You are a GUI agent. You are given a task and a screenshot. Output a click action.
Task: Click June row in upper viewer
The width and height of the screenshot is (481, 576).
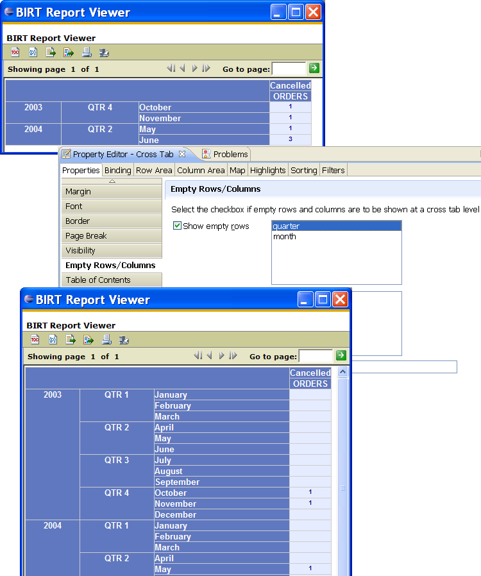pyautogui.click(x=204, y=140)
